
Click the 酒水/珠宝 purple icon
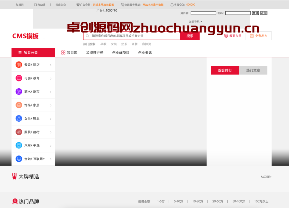pos(19,91)
